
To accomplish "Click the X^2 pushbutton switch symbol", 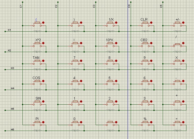I will coord(37,45).
